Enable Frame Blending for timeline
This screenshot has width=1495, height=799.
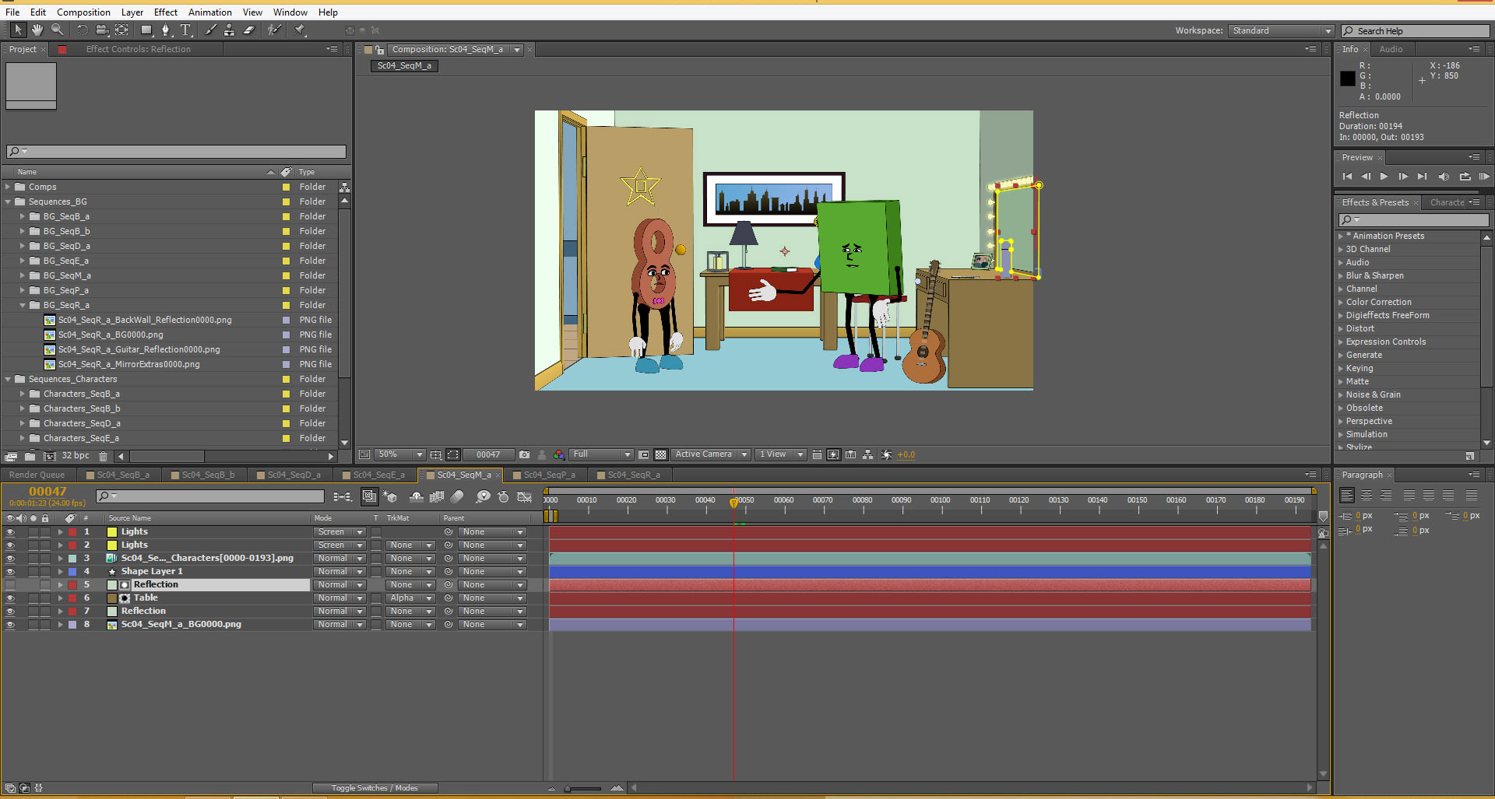click(x=437, y=496)
